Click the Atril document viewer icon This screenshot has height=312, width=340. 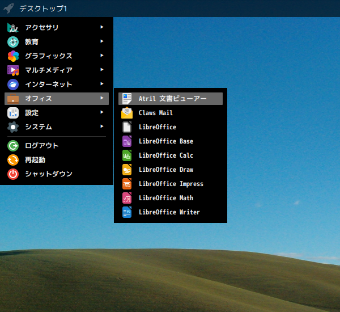click(x=127, y=99)
